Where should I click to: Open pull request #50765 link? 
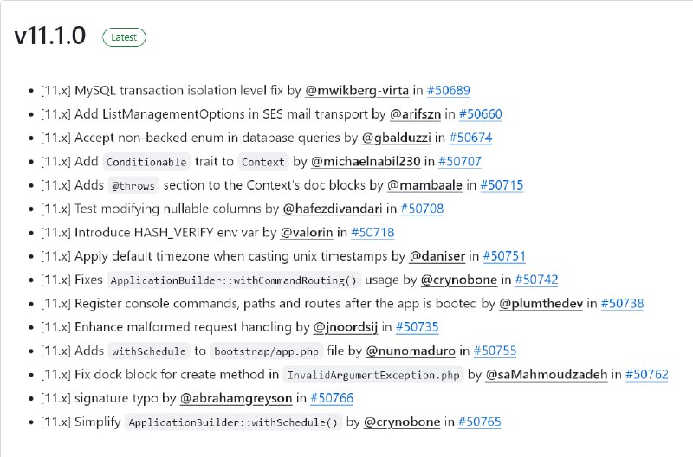pyautogui.click(x=480, y=422)
